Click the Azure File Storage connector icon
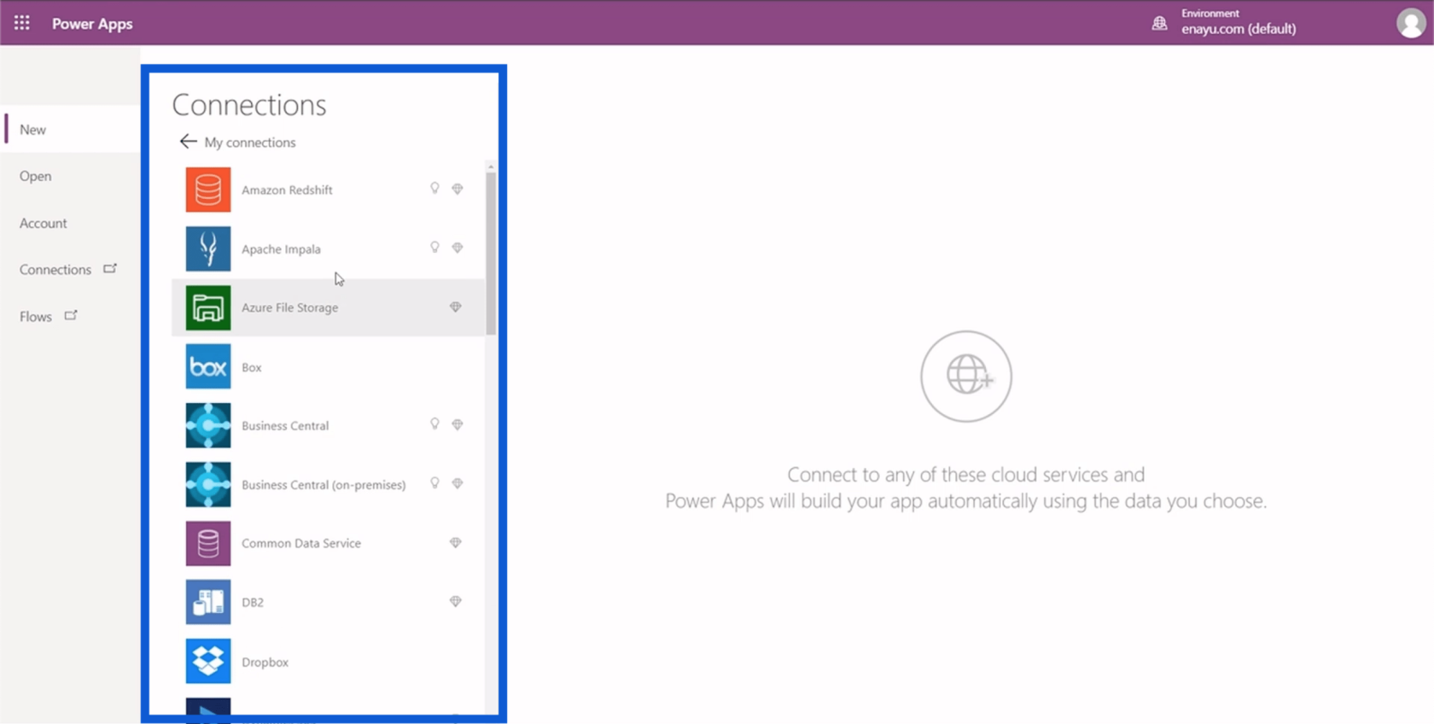 coord(208,307)
